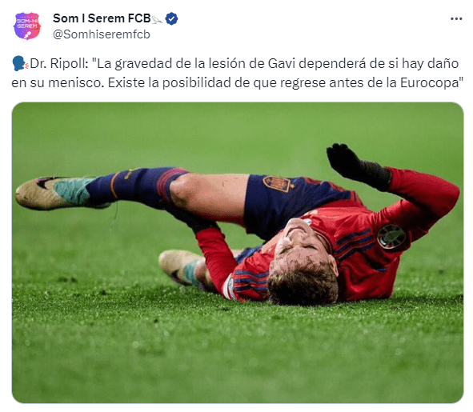
Task: Open the @Somhiseremfcb handle link
Action: (102, 34)
